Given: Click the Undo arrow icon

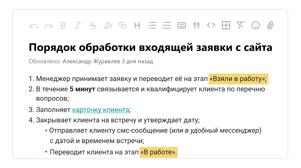Looking at the screenshot, I should click(33, 26).
